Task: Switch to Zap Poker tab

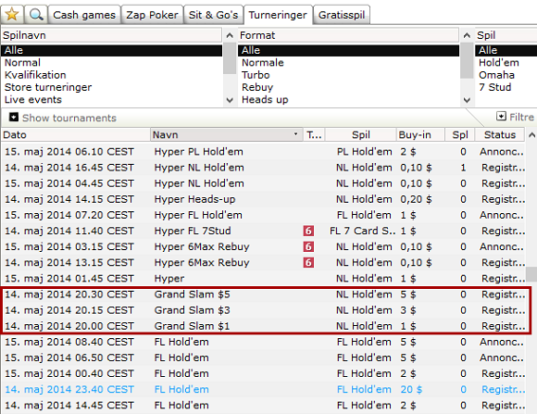Action: click(x=152, y=15)
